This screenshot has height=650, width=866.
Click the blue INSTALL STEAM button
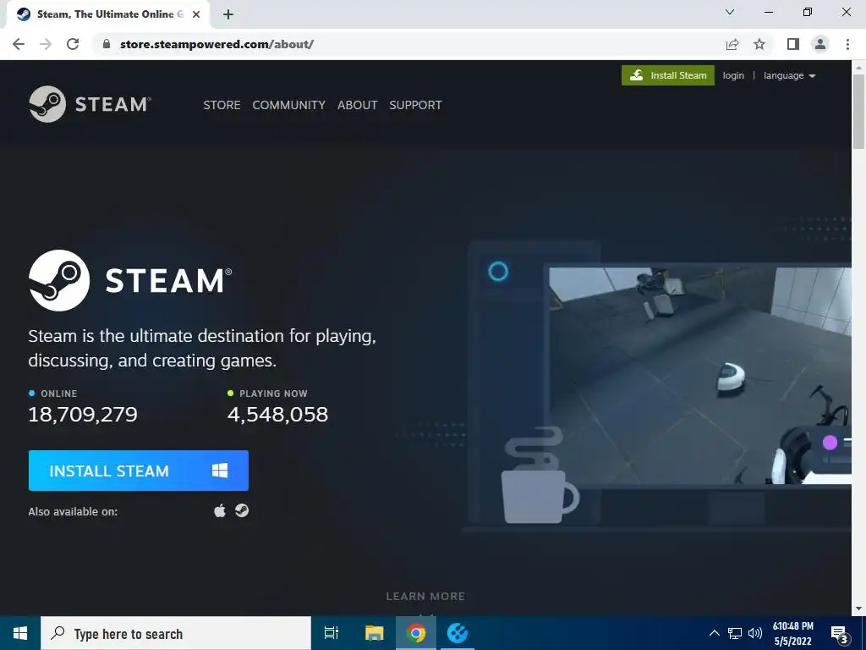click(138, 471)
